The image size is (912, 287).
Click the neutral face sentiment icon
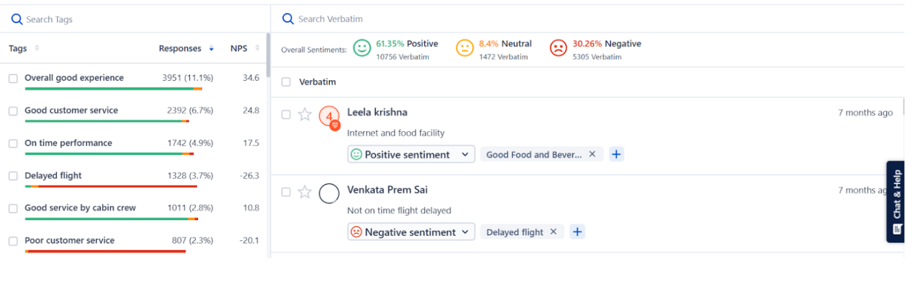pyautogui.click(x=465, y=48)
